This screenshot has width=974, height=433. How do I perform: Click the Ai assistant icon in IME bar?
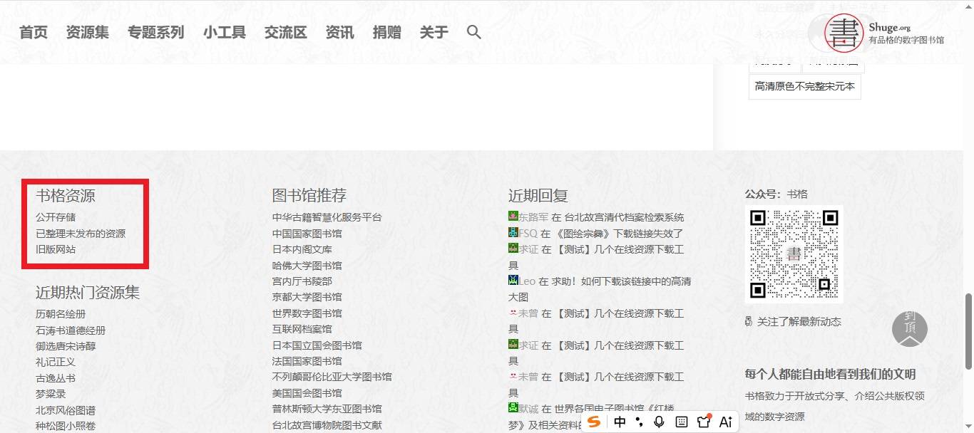726,422
